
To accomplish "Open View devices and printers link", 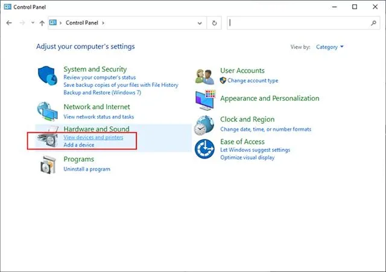I will point(93,138).
